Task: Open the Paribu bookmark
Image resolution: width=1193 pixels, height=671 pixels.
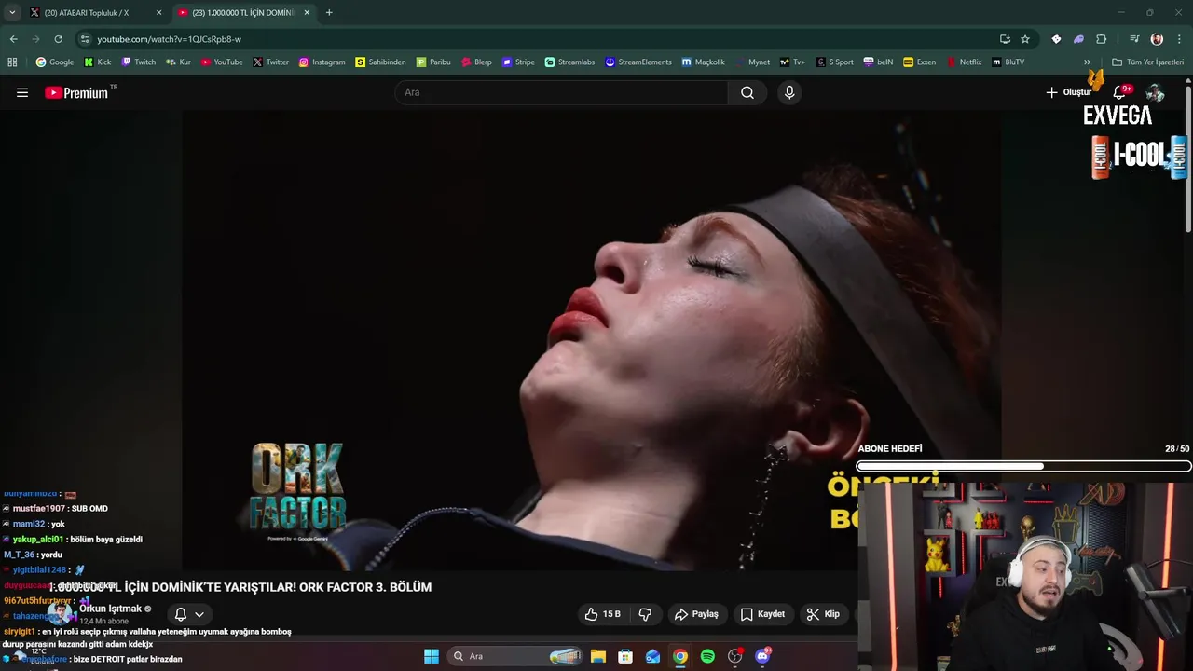Action: [x=433, y=62]
